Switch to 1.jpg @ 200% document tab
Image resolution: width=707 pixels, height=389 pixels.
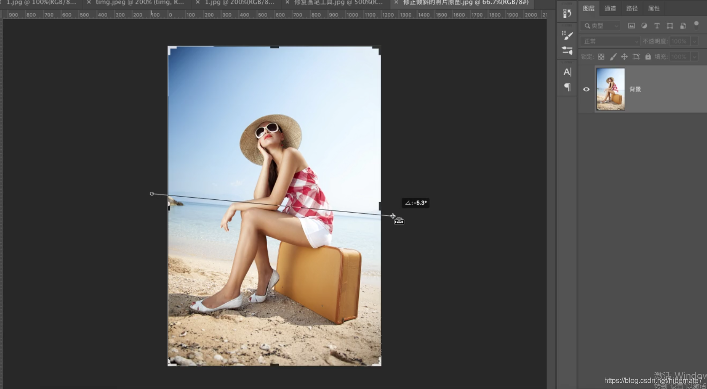(239, 3)
